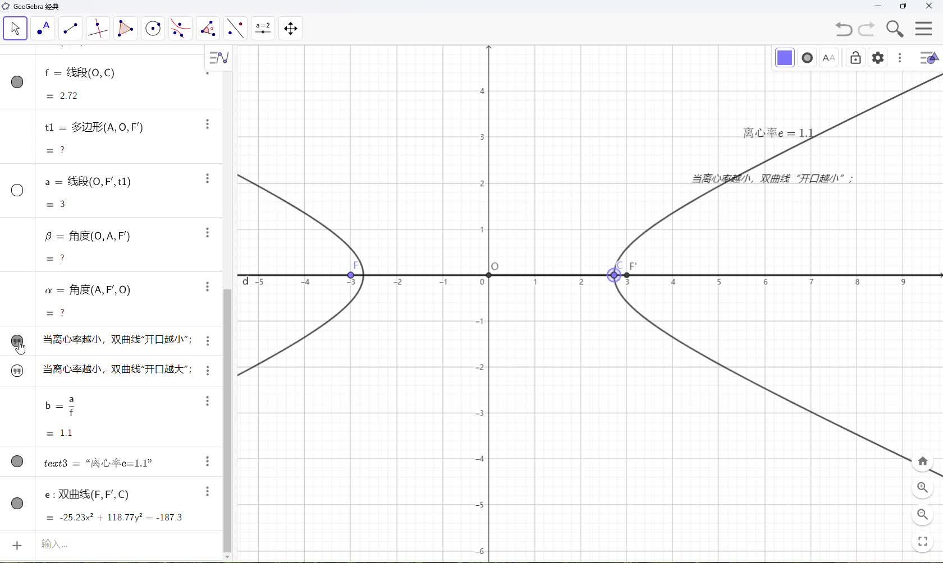Toggle the algebra view sort style button
The image size is (943, 563).
click(218, 58)
